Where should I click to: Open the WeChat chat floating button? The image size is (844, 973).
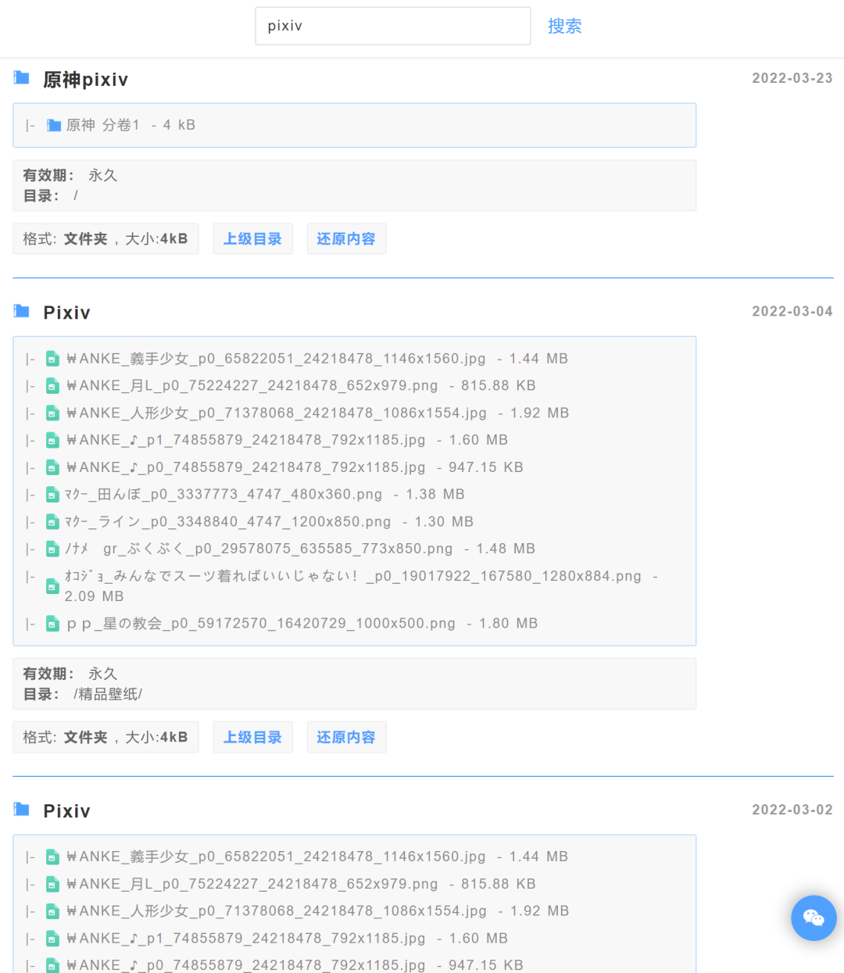(814, 918)
